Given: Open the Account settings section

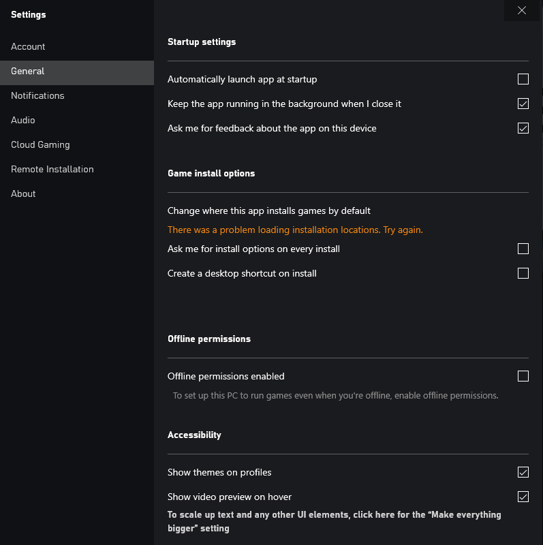Looking at the screenshot, I should pyautogui.click(x=28, y=46).
